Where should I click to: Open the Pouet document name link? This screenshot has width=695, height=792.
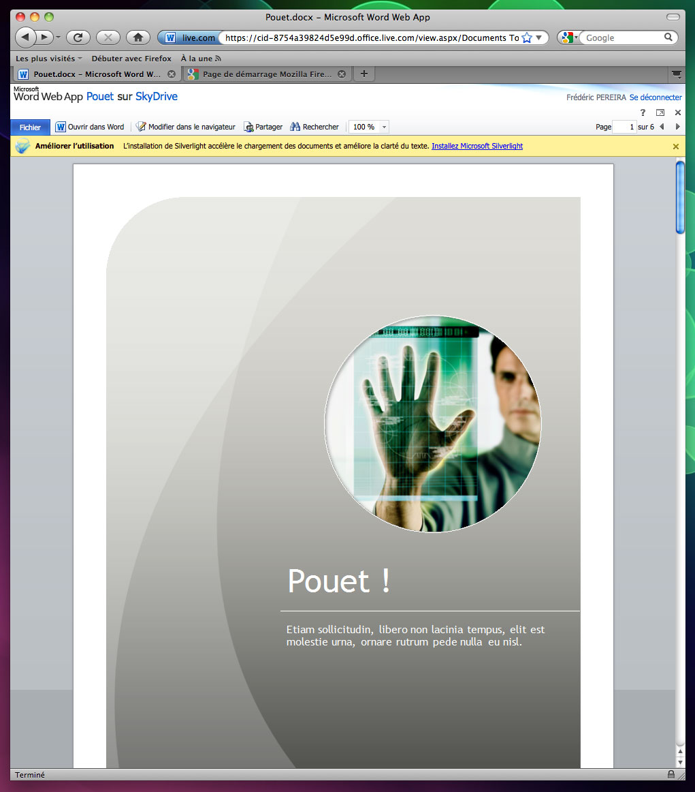click(100, 97)
